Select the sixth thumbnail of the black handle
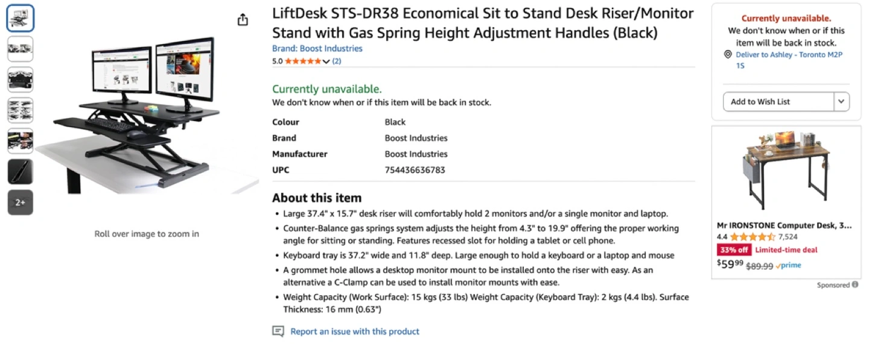 (x=21, y=172)
